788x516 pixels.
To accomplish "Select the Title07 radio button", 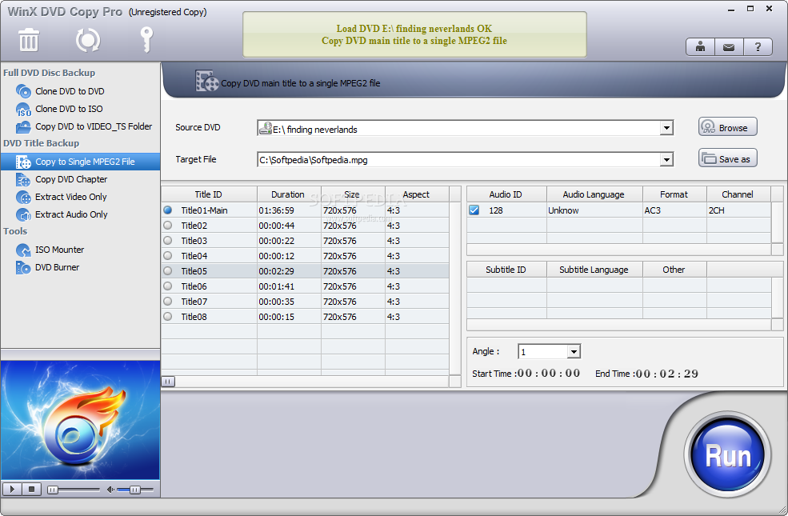I will [x=168, y=301].
